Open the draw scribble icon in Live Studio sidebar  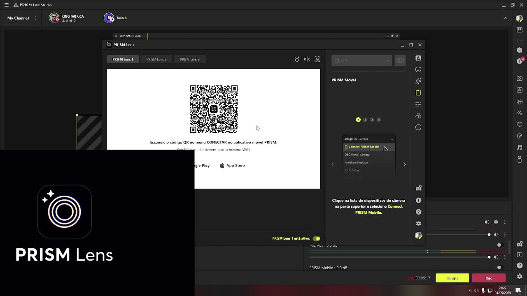(x=520, y=113)
